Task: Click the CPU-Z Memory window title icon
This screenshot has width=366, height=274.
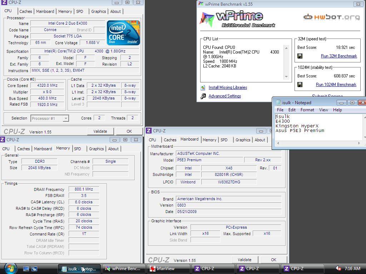Action: coord(3,139)
